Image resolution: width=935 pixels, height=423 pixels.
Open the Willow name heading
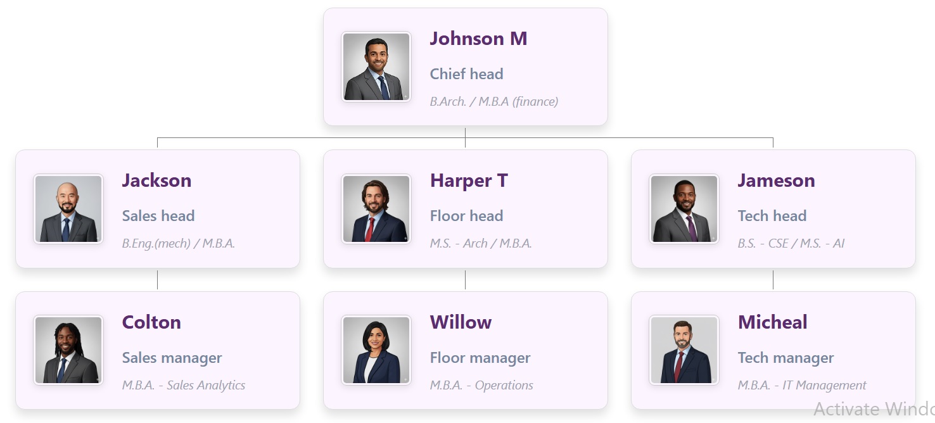pyautogui.click(x=461, y=322)
